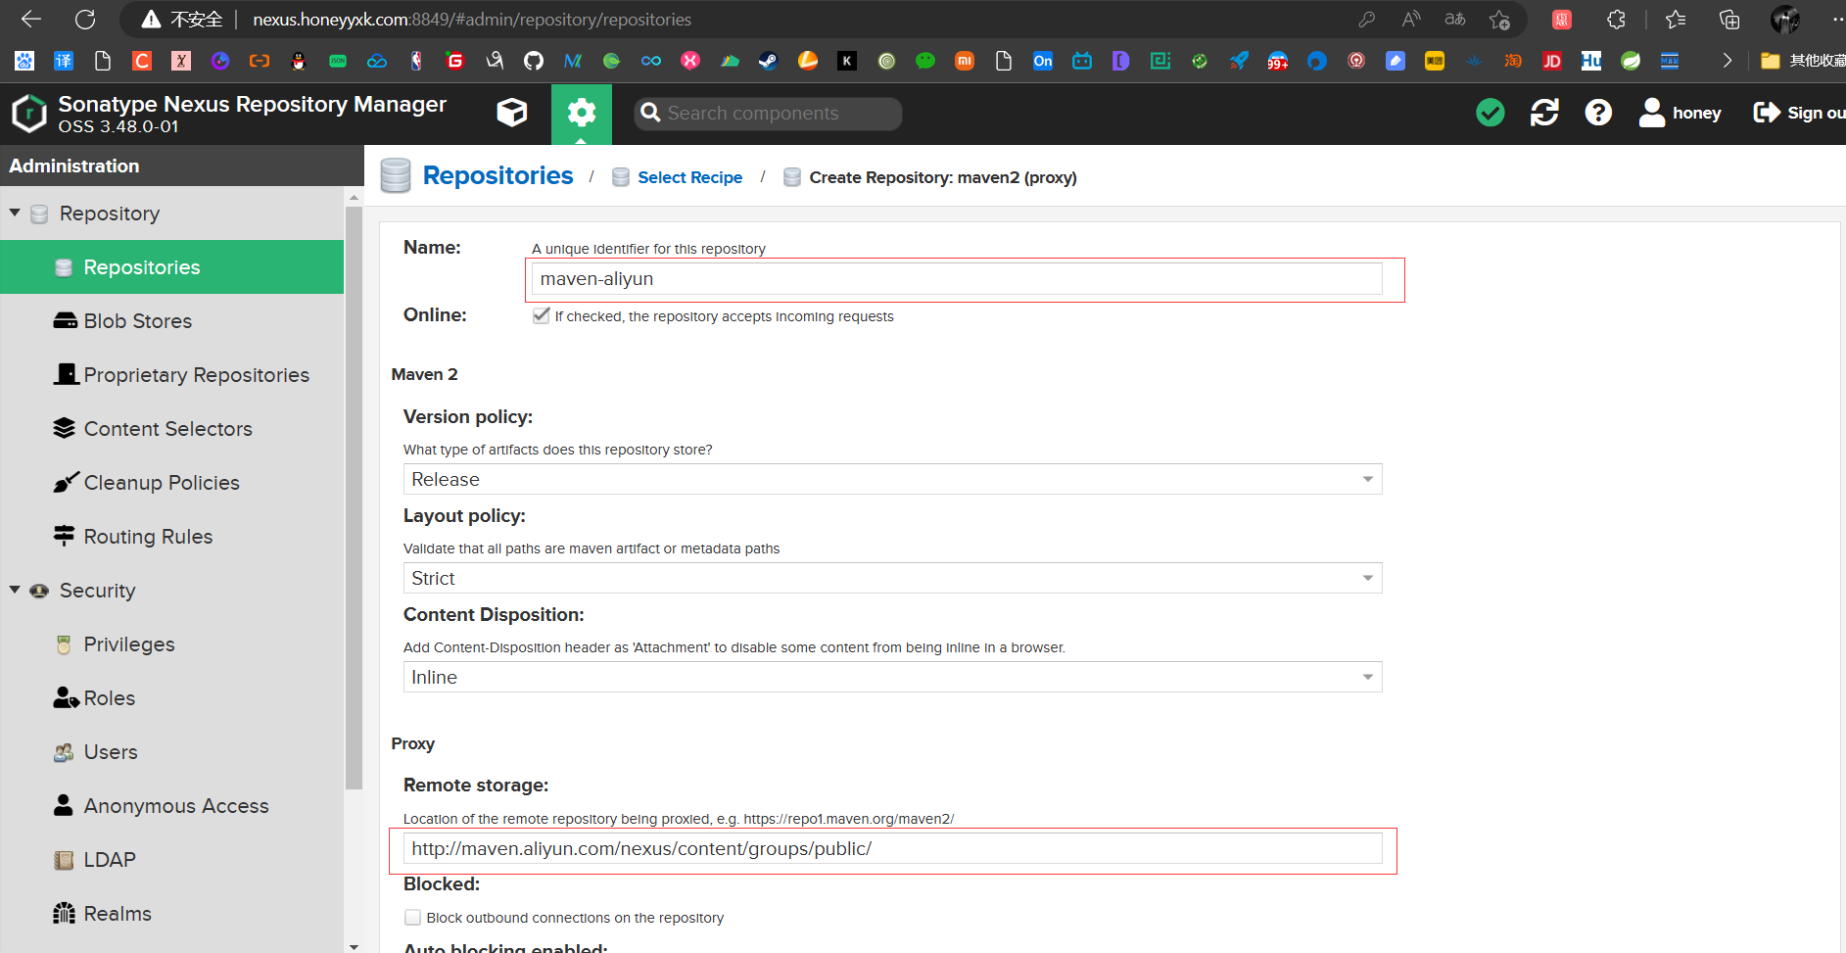Open the Baidu paw bookmark icon
1846x953 pixels.
(x=24, y=61)
